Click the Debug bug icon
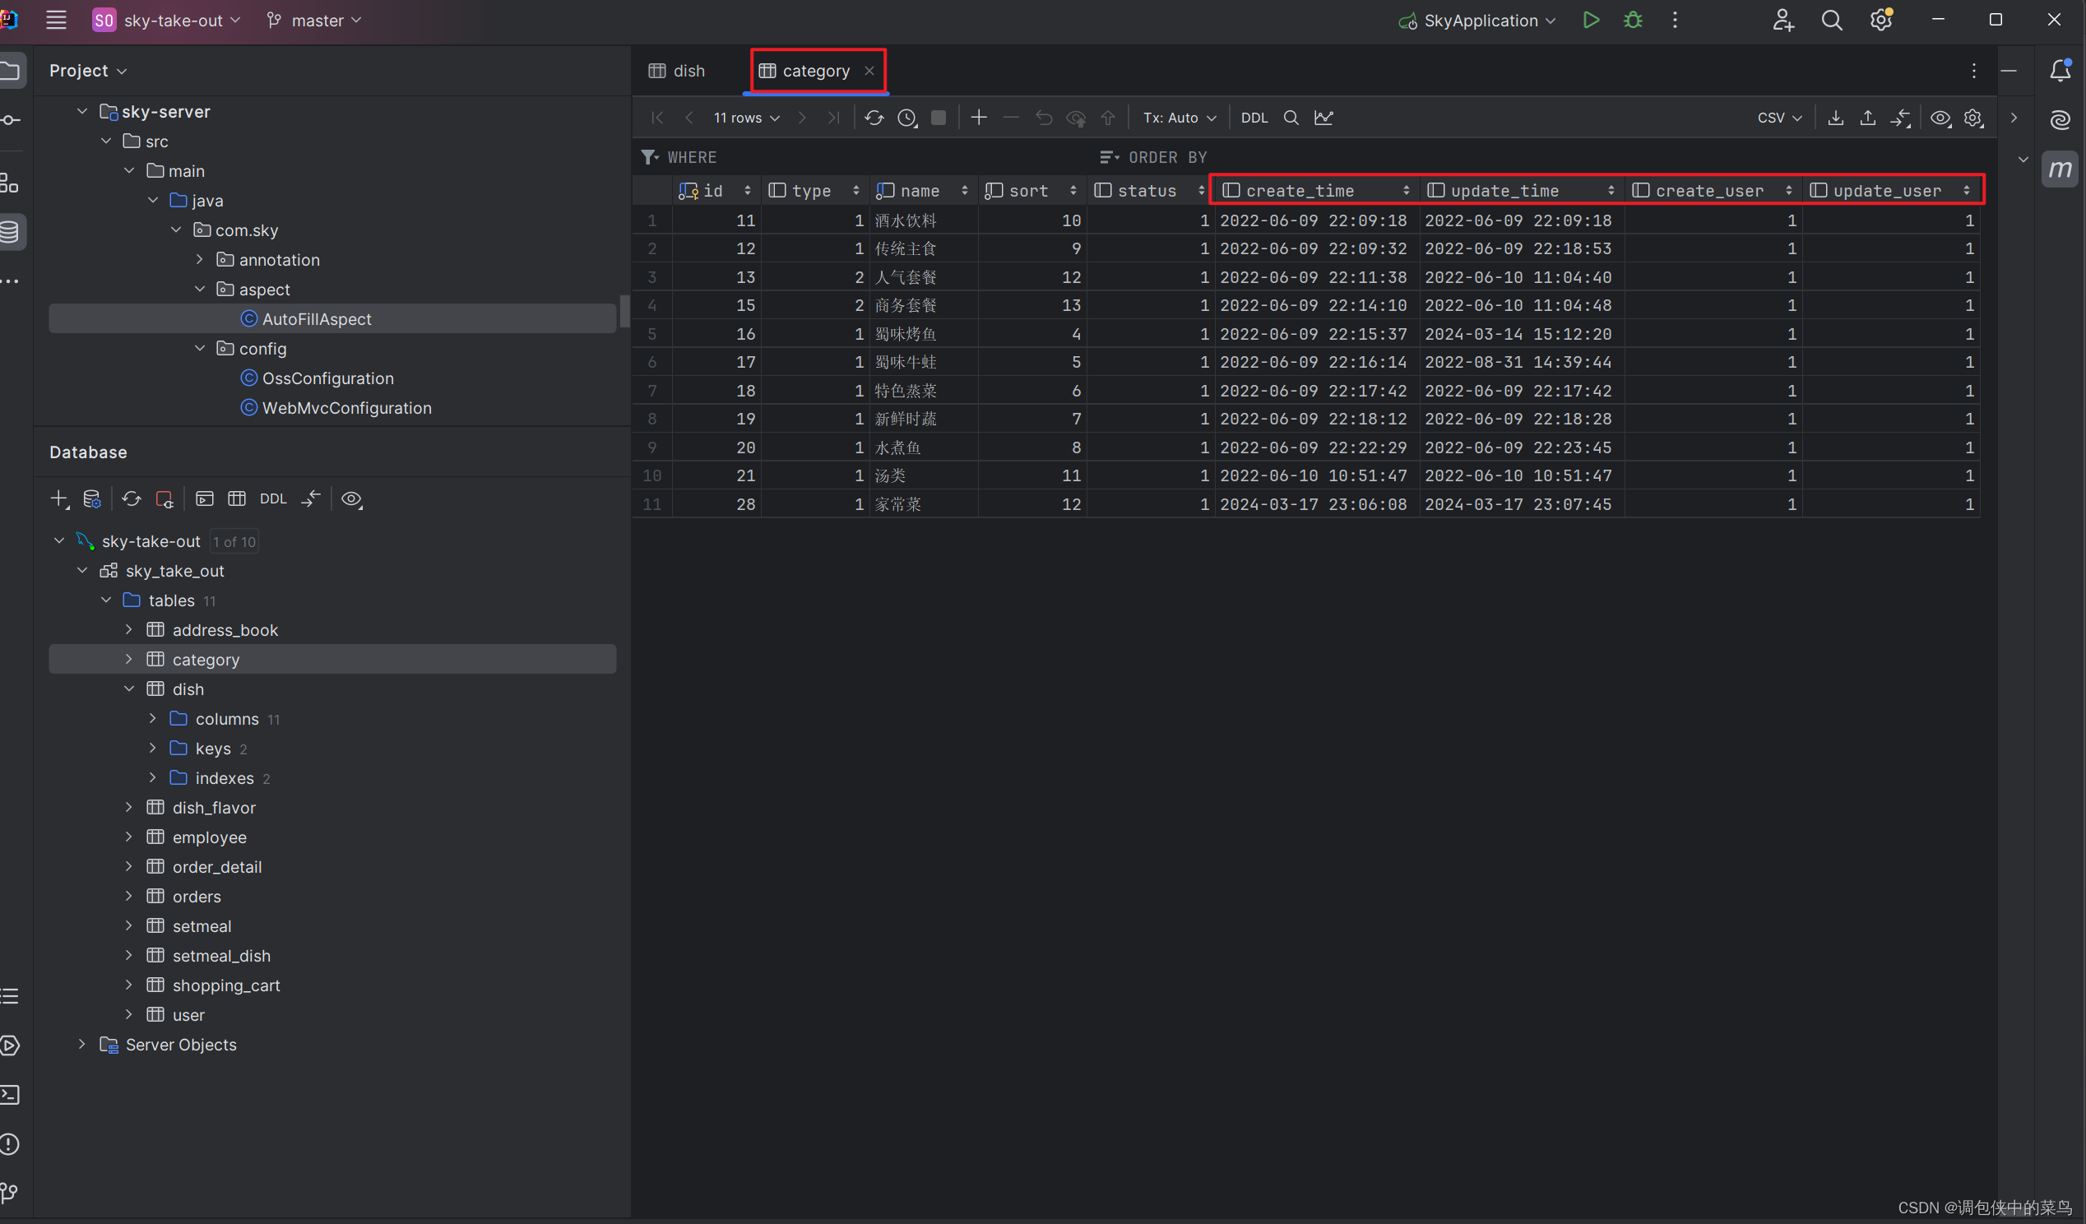 (1633, 20)
